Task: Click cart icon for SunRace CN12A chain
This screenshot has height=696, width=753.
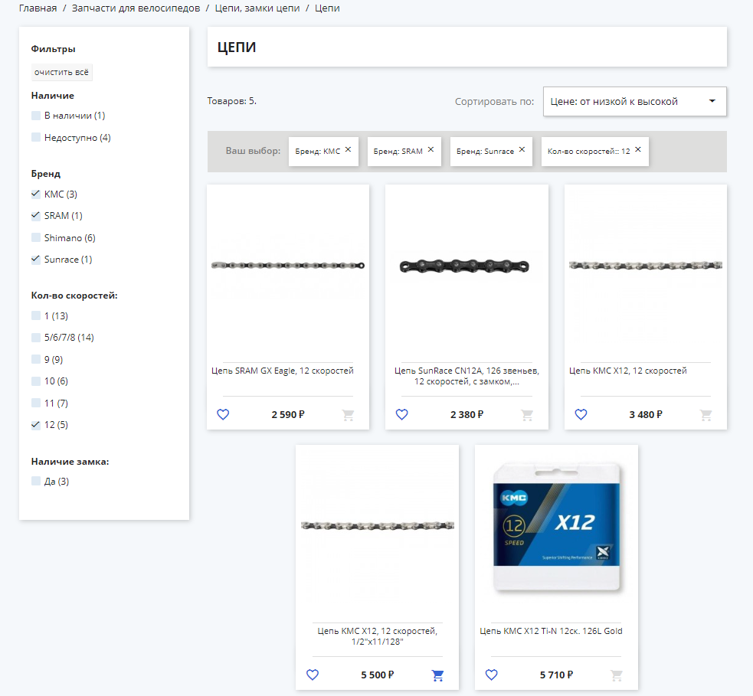Action: (x=527, y=415)
